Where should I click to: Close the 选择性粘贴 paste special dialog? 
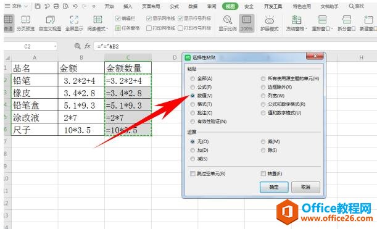point(315,56)
